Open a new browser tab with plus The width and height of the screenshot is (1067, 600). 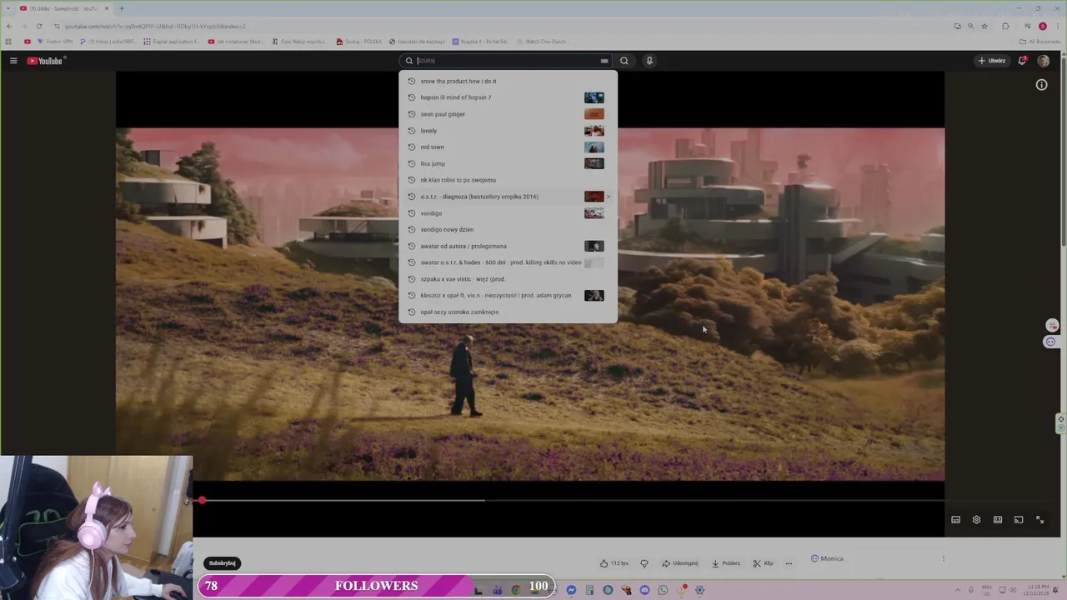pos(121,8)
